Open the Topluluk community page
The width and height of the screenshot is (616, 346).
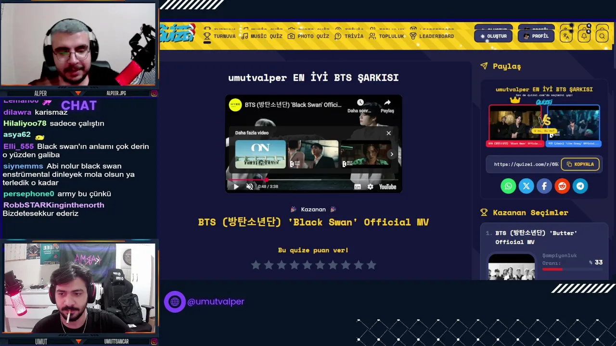click(x=386, y=36)
